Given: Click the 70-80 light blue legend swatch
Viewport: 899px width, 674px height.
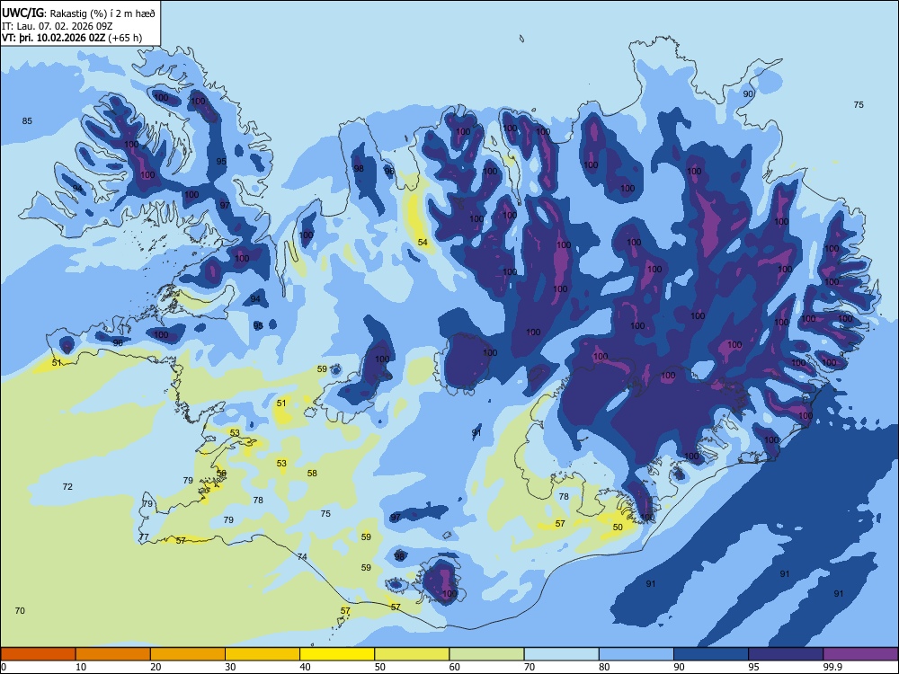Looking at the screenshot, I should coord(561,654).
